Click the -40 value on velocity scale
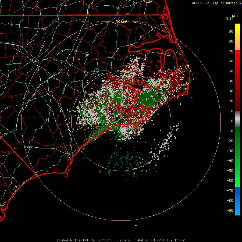 point(230,161)
